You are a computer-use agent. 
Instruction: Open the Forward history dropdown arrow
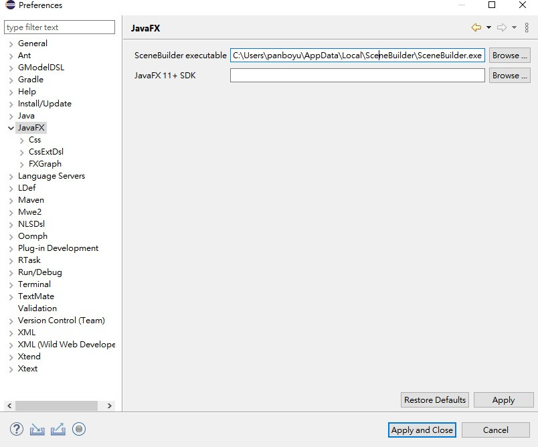tap(514, 27)
